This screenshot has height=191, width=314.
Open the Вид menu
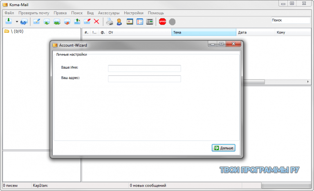coord(90,13)
